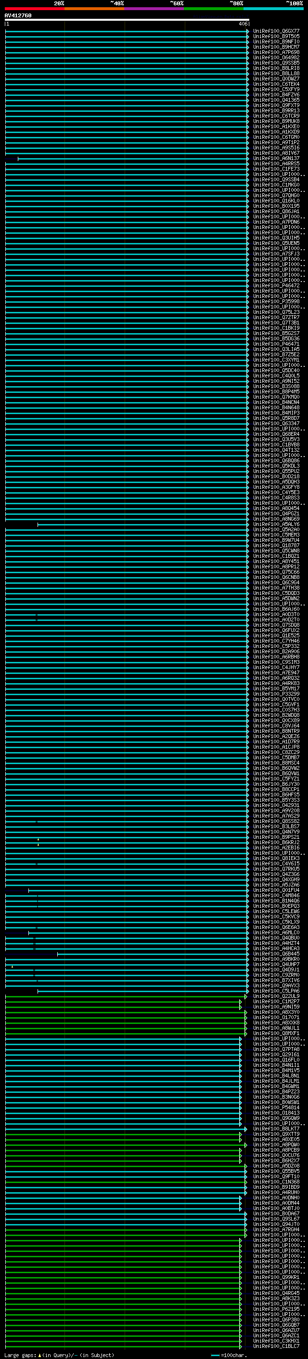Select hit UniRef100_Q8MXF1

(276, 1033)
